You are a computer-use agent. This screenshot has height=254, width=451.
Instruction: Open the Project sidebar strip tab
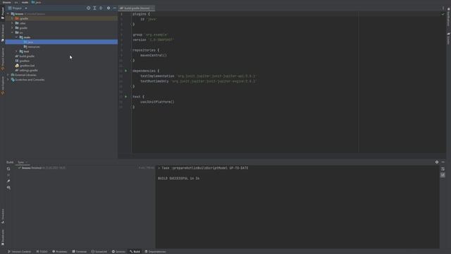coord(3,13)
